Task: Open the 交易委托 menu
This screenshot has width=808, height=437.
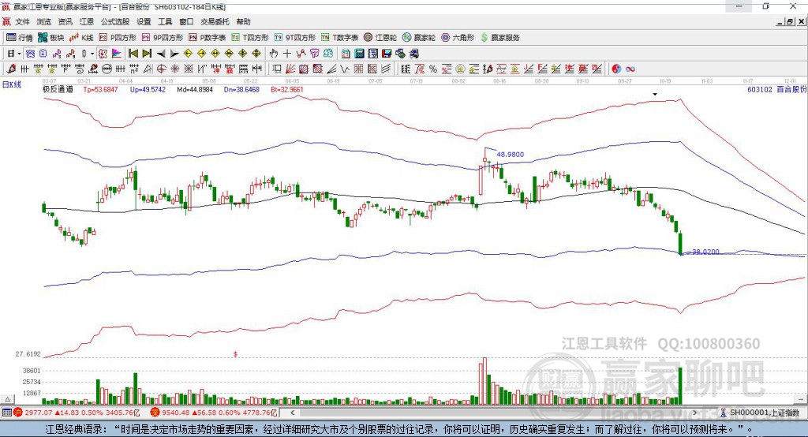Action: (215, 21)
